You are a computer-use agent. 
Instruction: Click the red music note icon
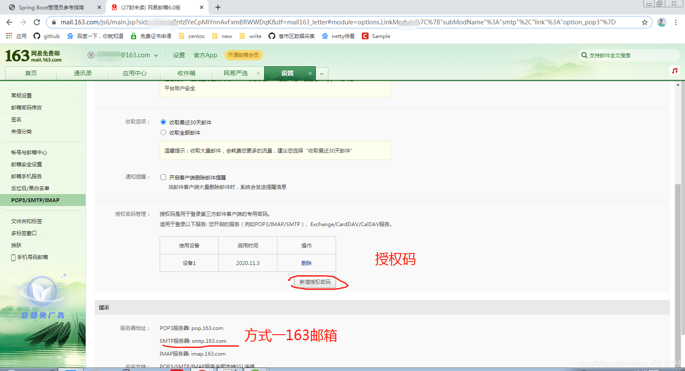(675, 71)
